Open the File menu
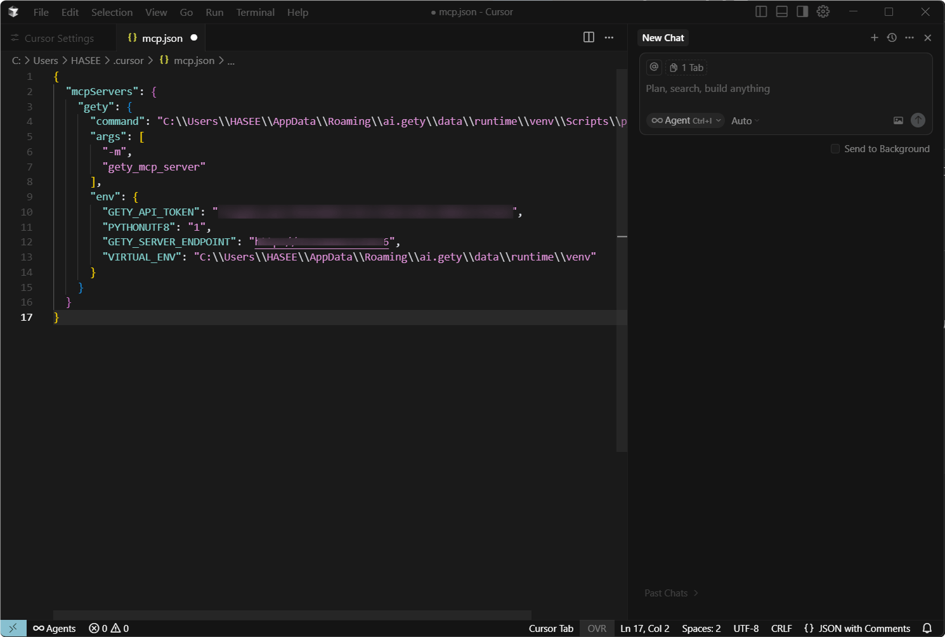Screen dimensions: 945x637 coord(41,12)
